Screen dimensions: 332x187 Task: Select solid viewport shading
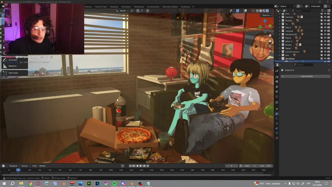pos(261,11)
